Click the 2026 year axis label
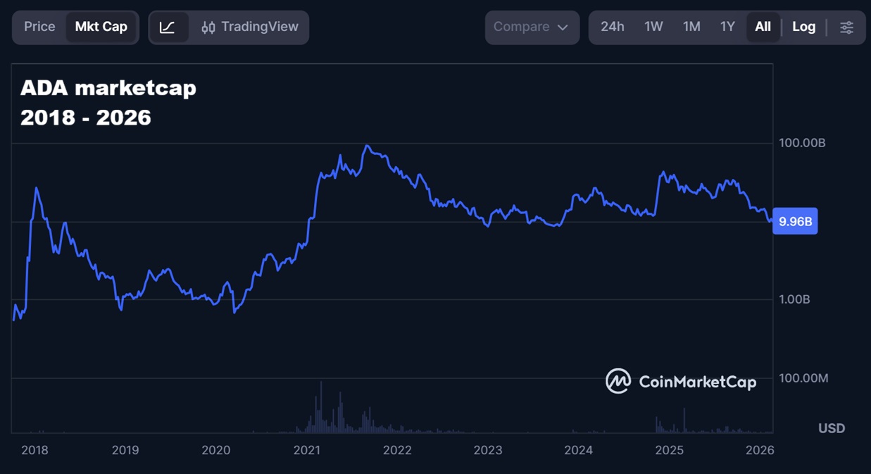The image size is (871, 474). tap(760, 450)
